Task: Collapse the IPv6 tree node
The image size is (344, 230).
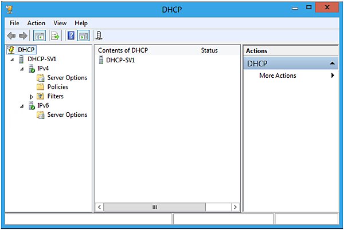Action: point(22,106)
